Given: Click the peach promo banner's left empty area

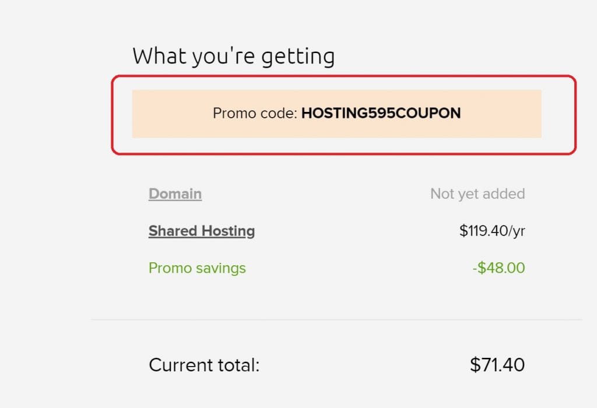Looking at the screenshot, I should click(x=169, y=114).
